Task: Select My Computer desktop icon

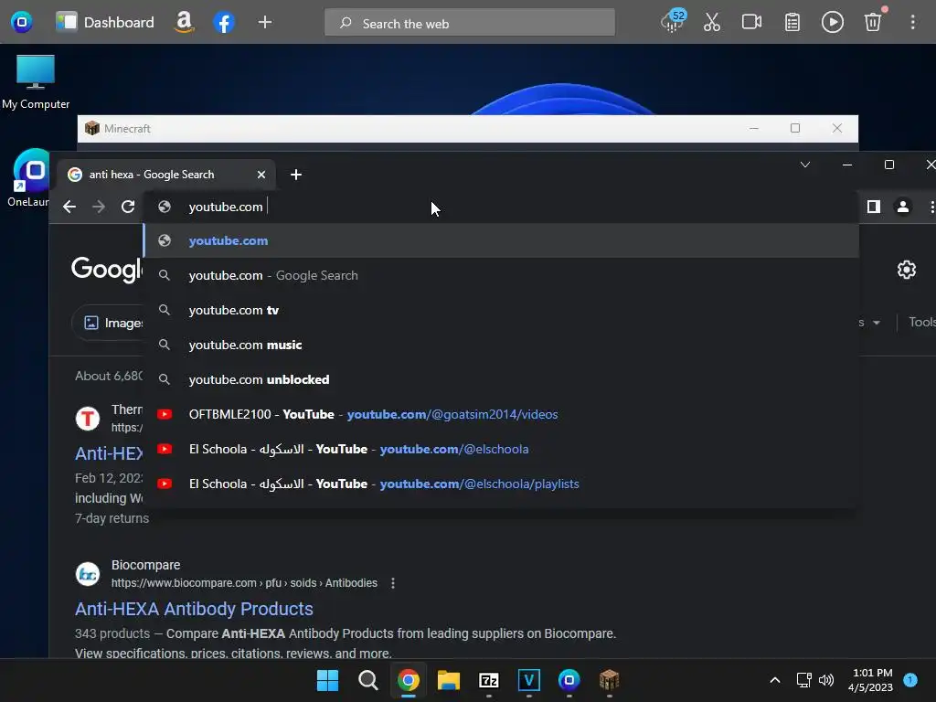Action: (x=36, y=81)
